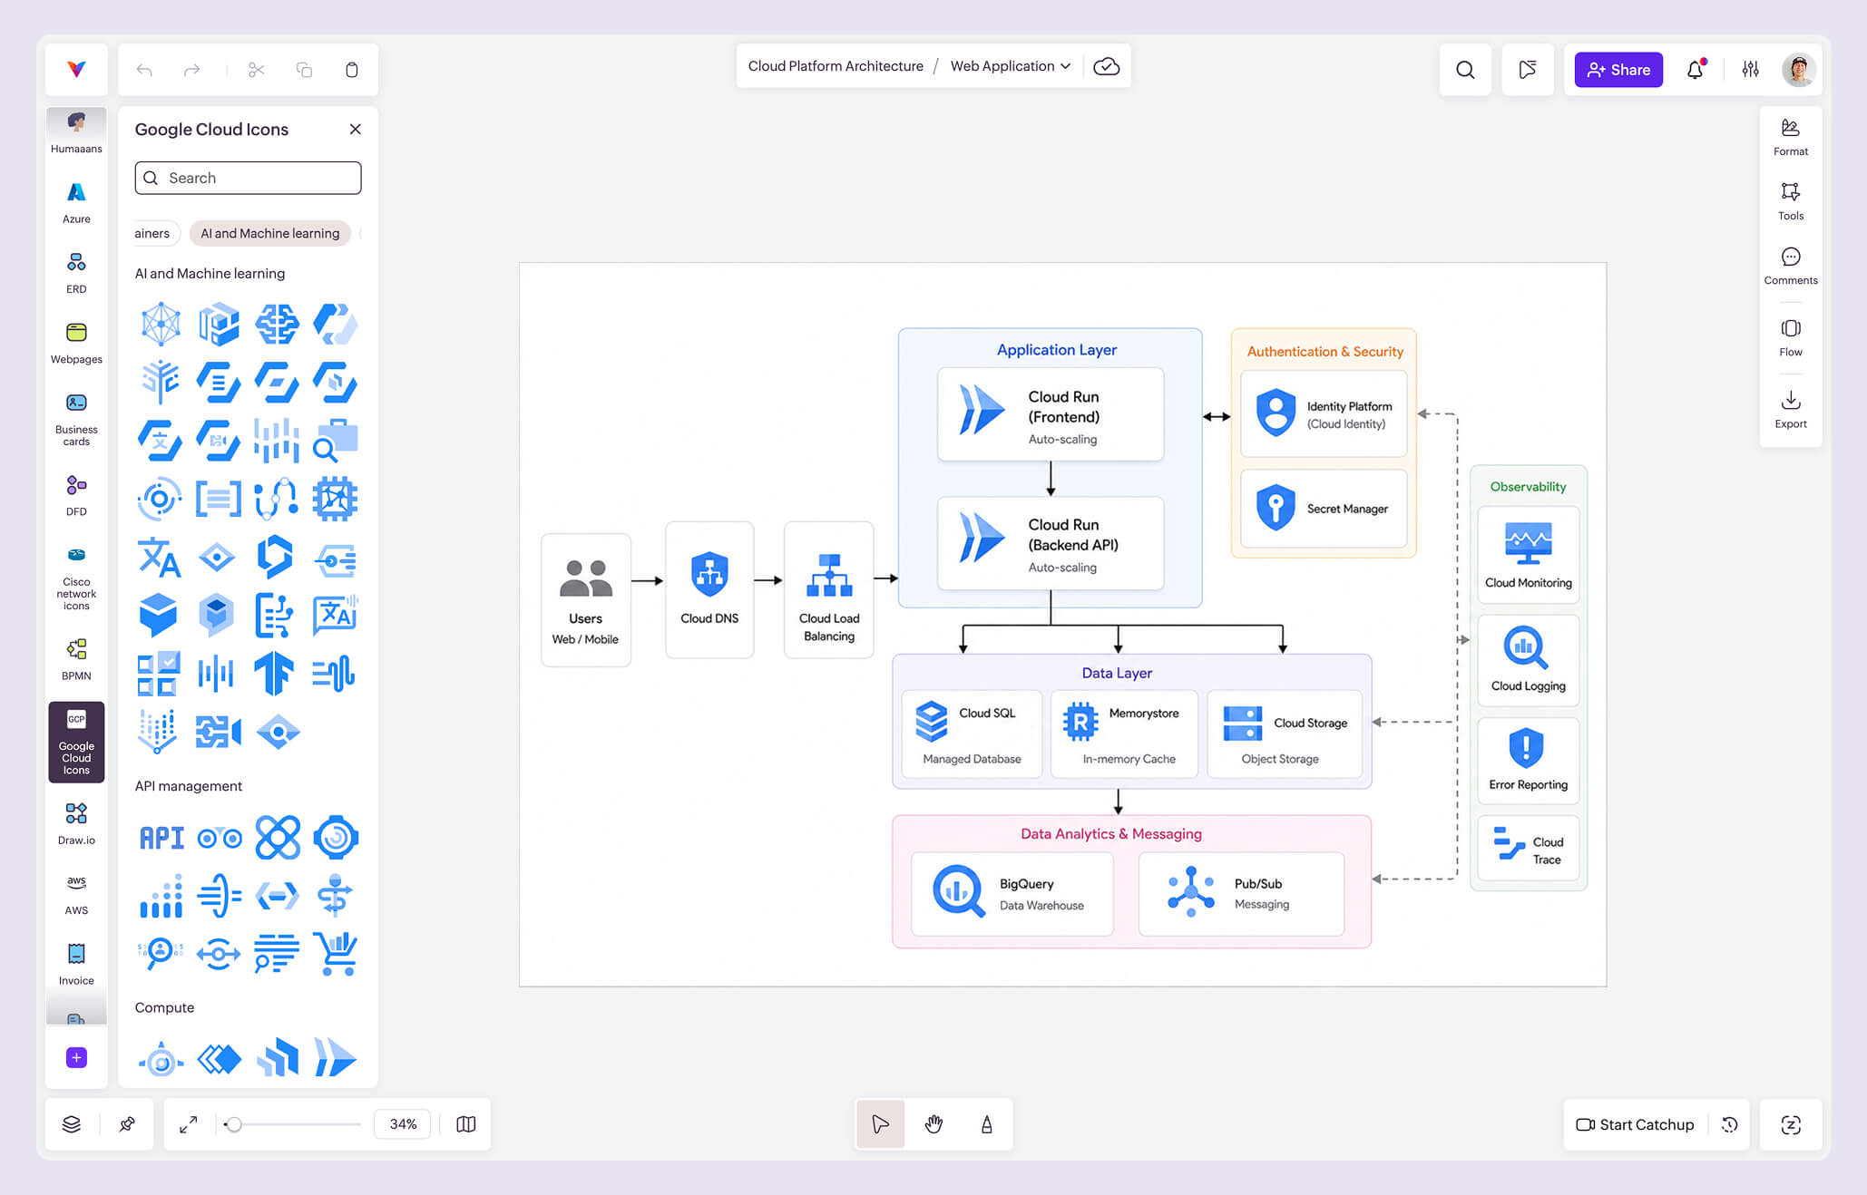The image size is (1867, 1195).
Task: Close the Google Cloud Icons panel
Action: [356, 129]
